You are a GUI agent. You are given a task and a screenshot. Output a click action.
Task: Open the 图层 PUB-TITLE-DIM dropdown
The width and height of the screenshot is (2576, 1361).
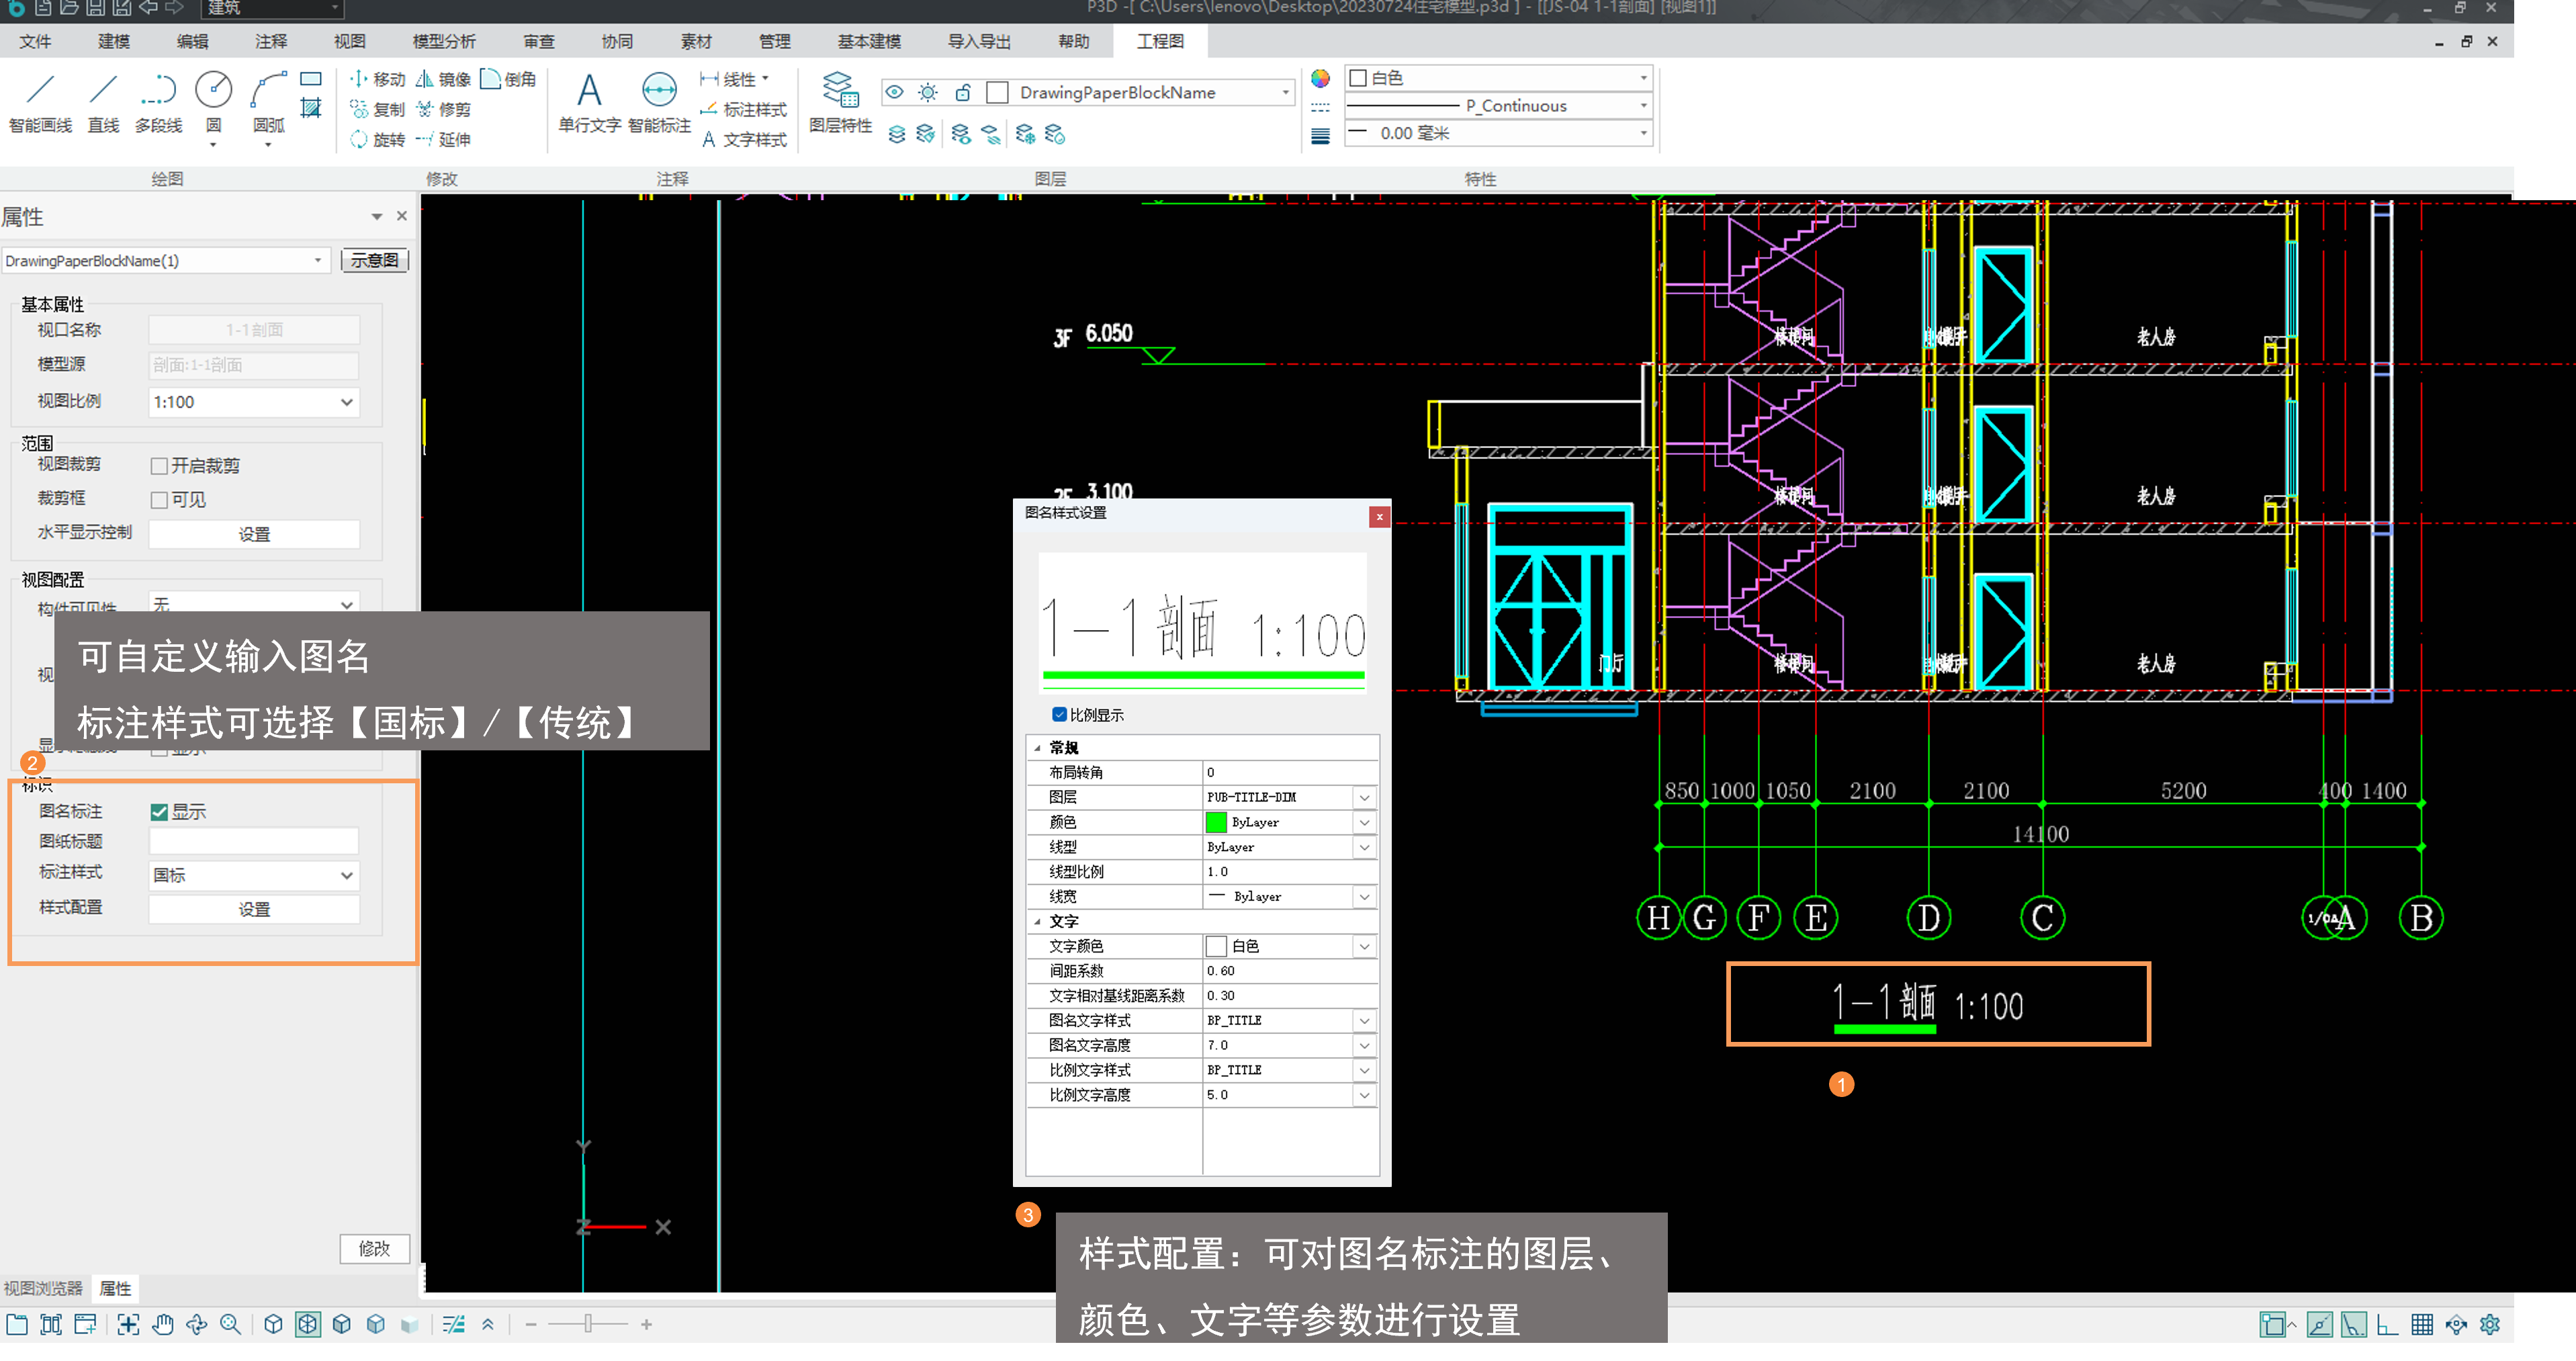[1364, 797]
